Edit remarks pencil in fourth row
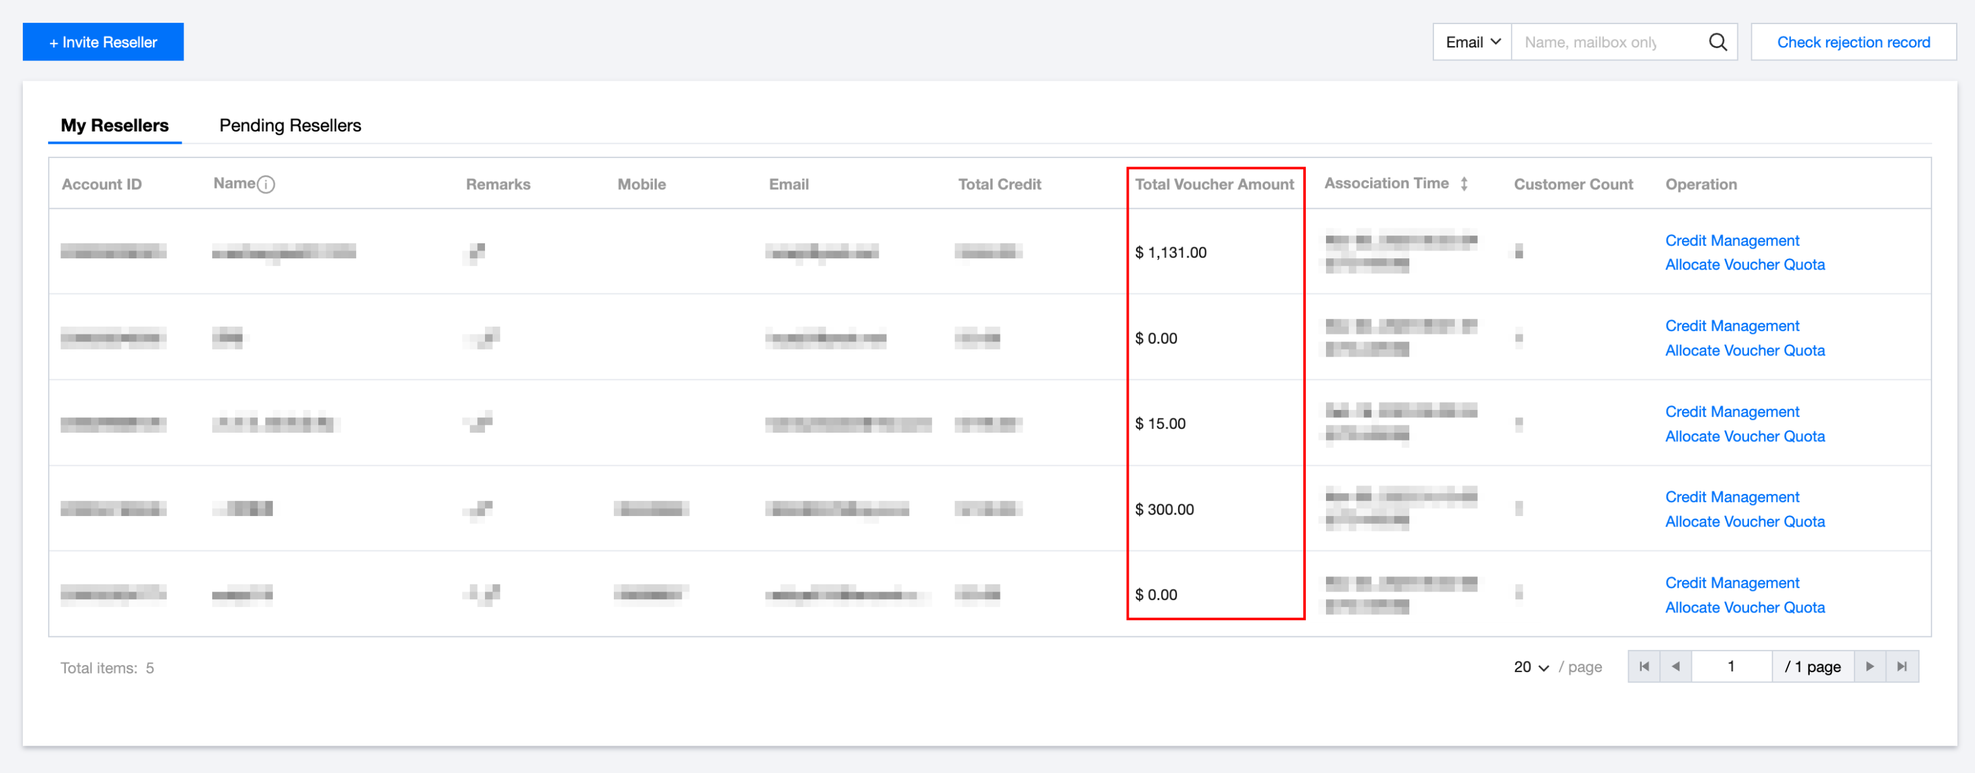 pos(483,509)
